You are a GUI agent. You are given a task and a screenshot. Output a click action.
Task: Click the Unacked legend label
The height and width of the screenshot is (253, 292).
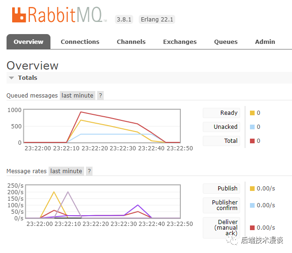coord(221,127)
